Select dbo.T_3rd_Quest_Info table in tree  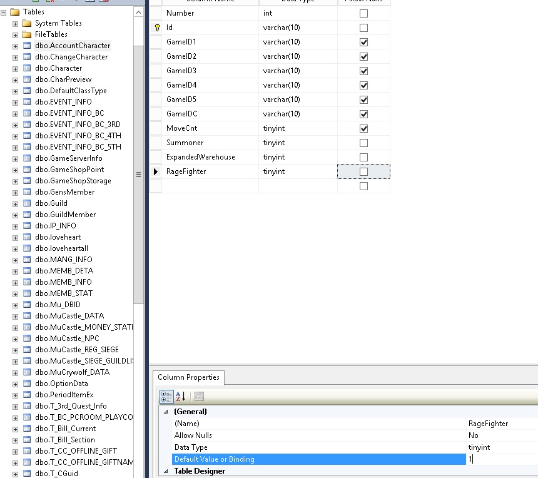tap(71, 406)
